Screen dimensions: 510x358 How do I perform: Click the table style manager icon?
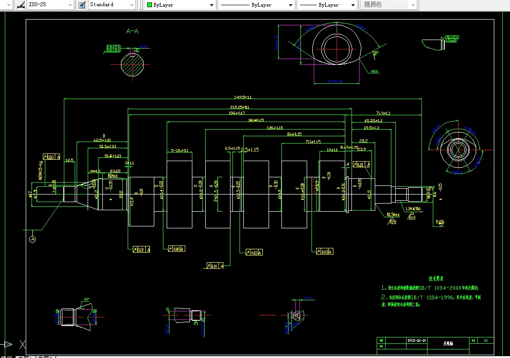pos(82,5)
